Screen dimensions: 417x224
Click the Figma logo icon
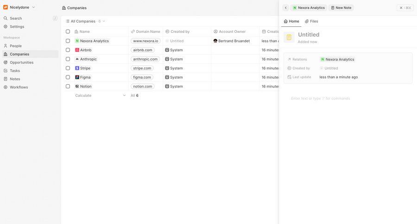[77, 77]
